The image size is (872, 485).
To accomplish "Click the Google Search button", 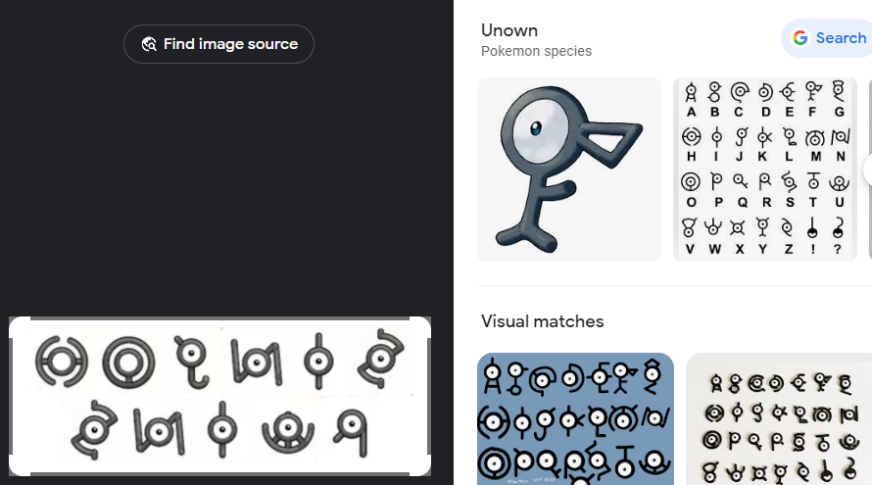I will [x=829, y=38].
